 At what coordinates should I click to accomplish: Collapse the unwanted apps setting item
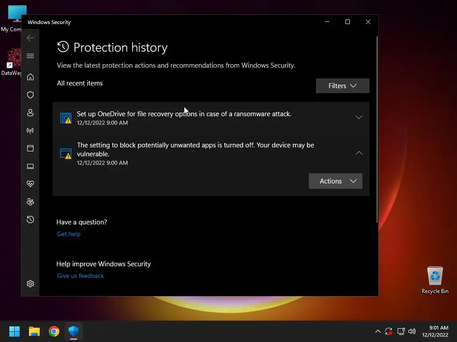(x=359, y=153)
